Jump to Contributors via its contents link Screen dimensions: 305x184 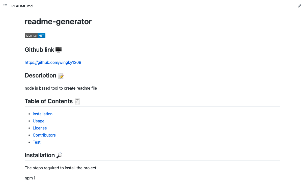(44, 135)
